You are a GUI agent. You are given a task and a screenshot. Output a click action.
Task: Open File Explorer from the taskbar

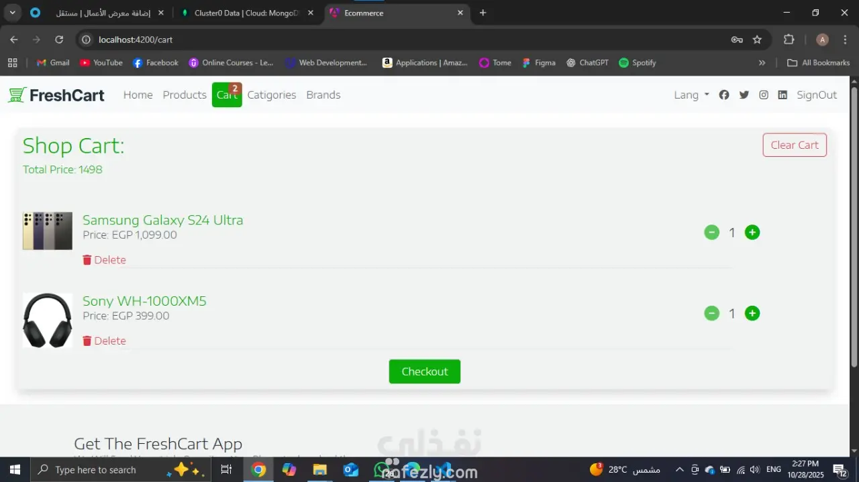320,470
